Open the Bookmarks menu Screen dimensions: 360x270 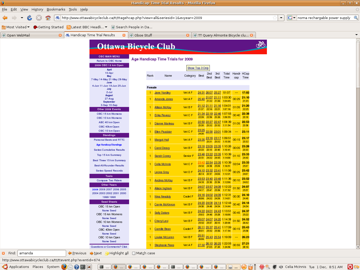[x=56, y=9]
